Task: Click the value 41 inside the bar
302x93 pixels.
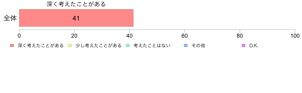Action: tap(76, 18)
